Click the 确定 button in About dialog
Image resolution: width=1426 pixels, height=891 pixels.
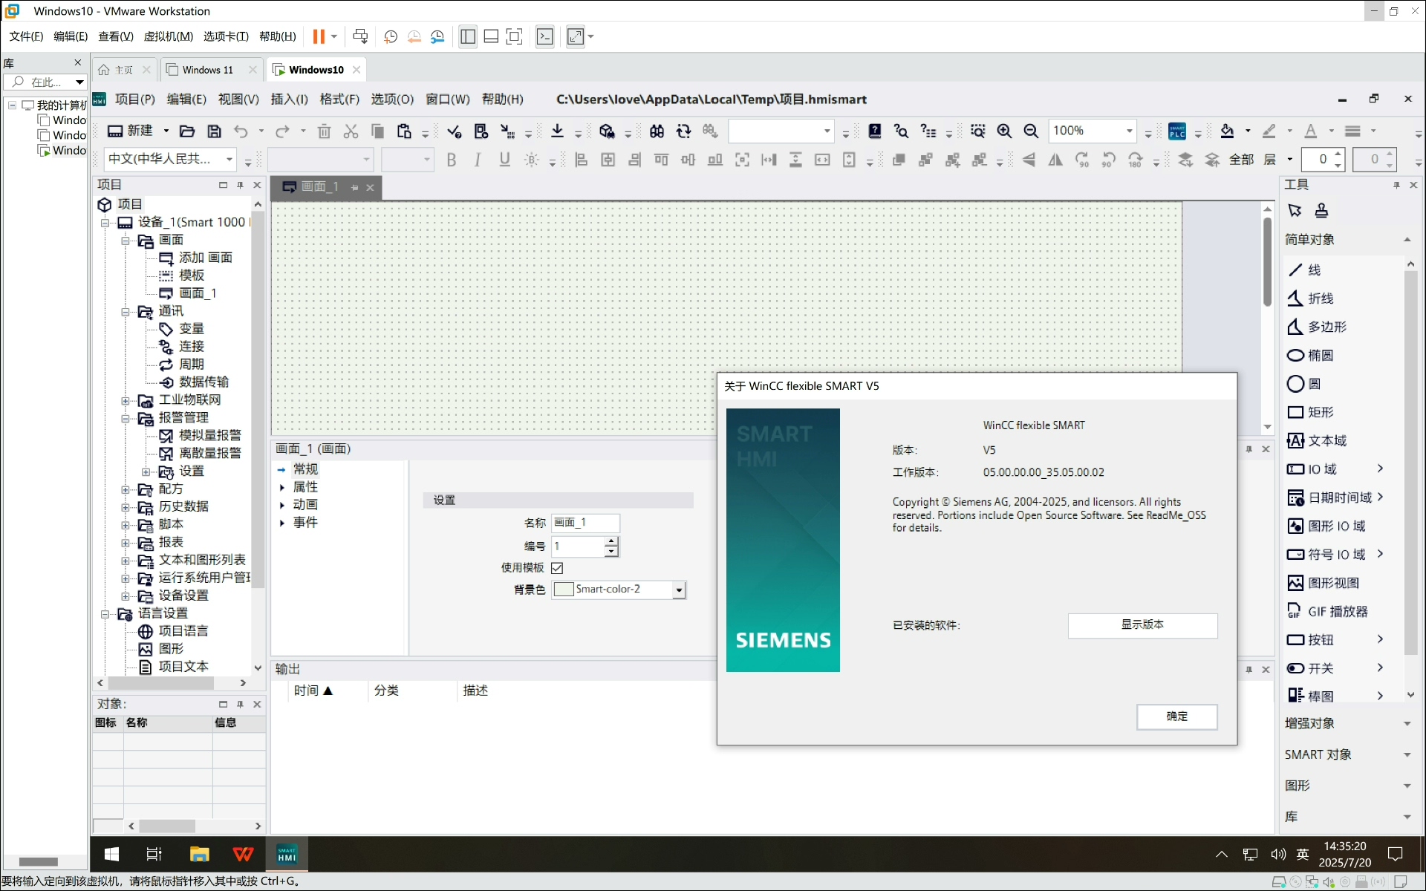coord(1176,717)
